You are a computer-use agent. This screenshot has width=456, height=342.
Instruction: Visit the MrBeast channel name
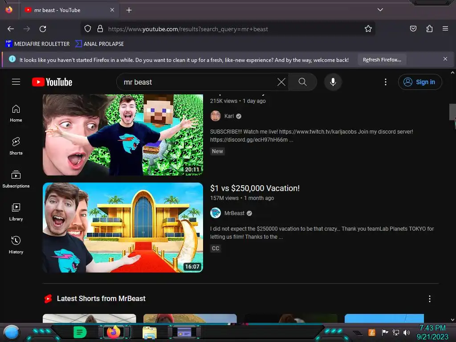234,213
